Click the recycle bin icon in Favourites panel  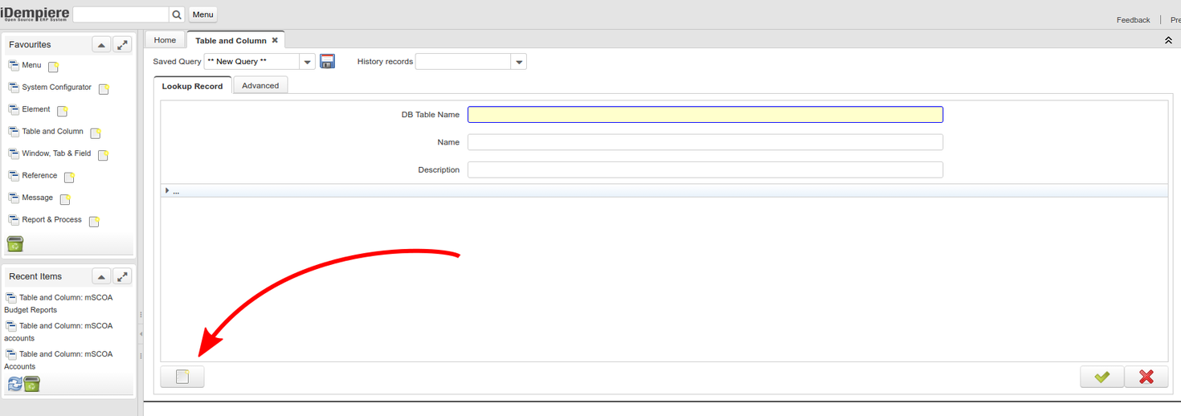tap(15, 243)
